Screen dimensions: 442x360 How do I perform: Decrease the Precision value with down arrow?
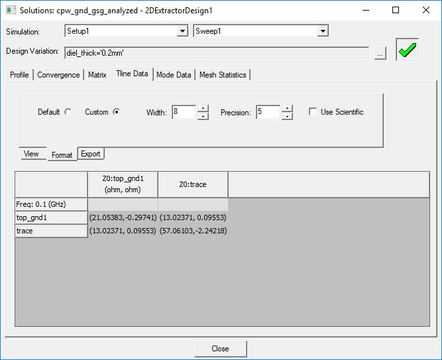[x=287, y=116]
